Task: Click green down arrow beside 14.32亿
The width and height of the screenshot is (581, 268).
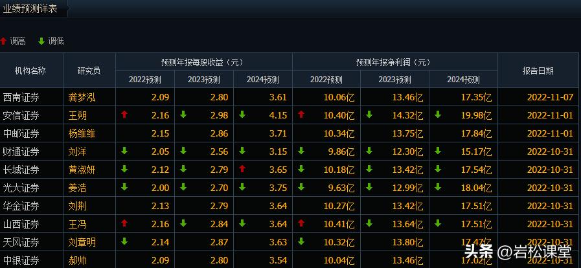Action: pyautogui.click(x=369, y=115)
